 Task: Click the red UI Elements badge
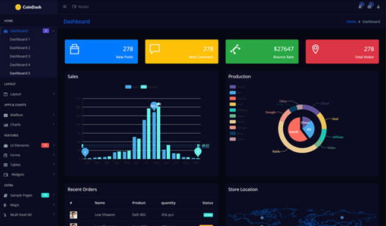pyautogui.click(x=45, y=145)
